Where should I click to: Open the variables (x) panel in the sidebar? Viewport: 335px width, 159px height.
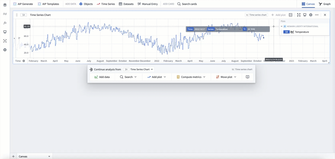pos(5,14)
